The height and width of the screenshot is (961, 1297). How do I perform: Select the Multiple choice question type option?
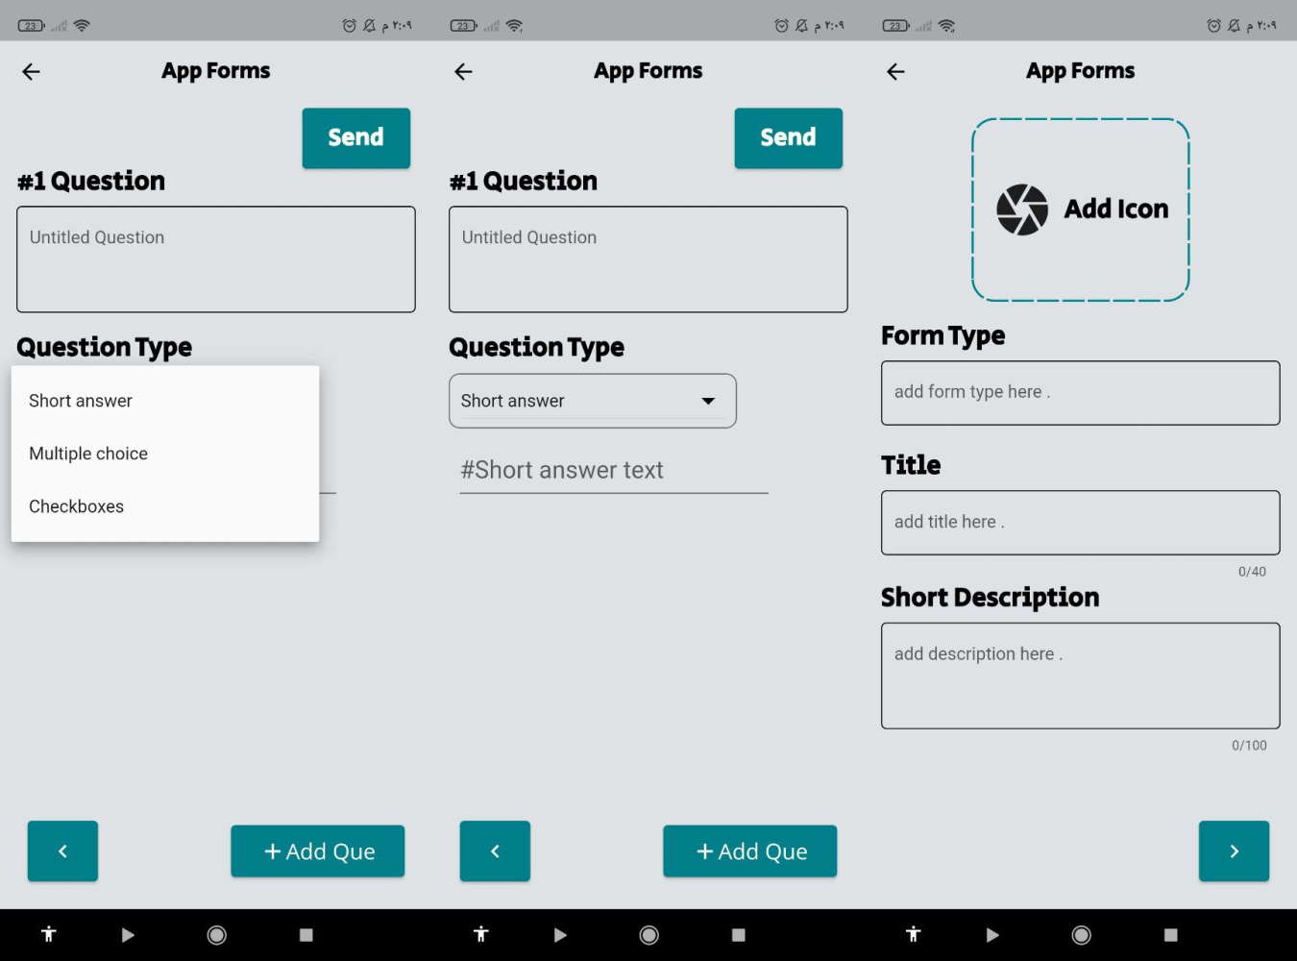coord(88,453)
